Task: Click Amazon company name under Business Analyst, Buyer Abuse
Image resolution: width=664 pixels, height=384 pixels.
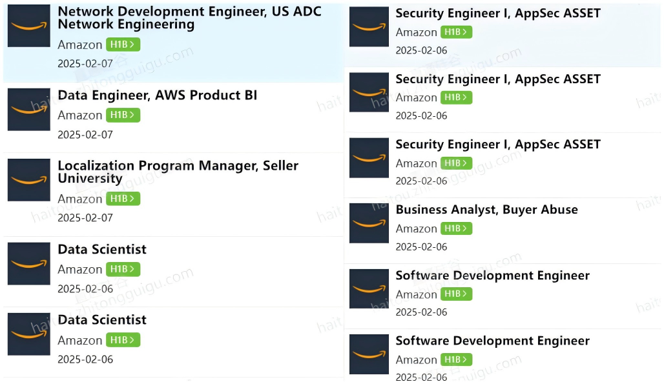Action: (416, 229)
